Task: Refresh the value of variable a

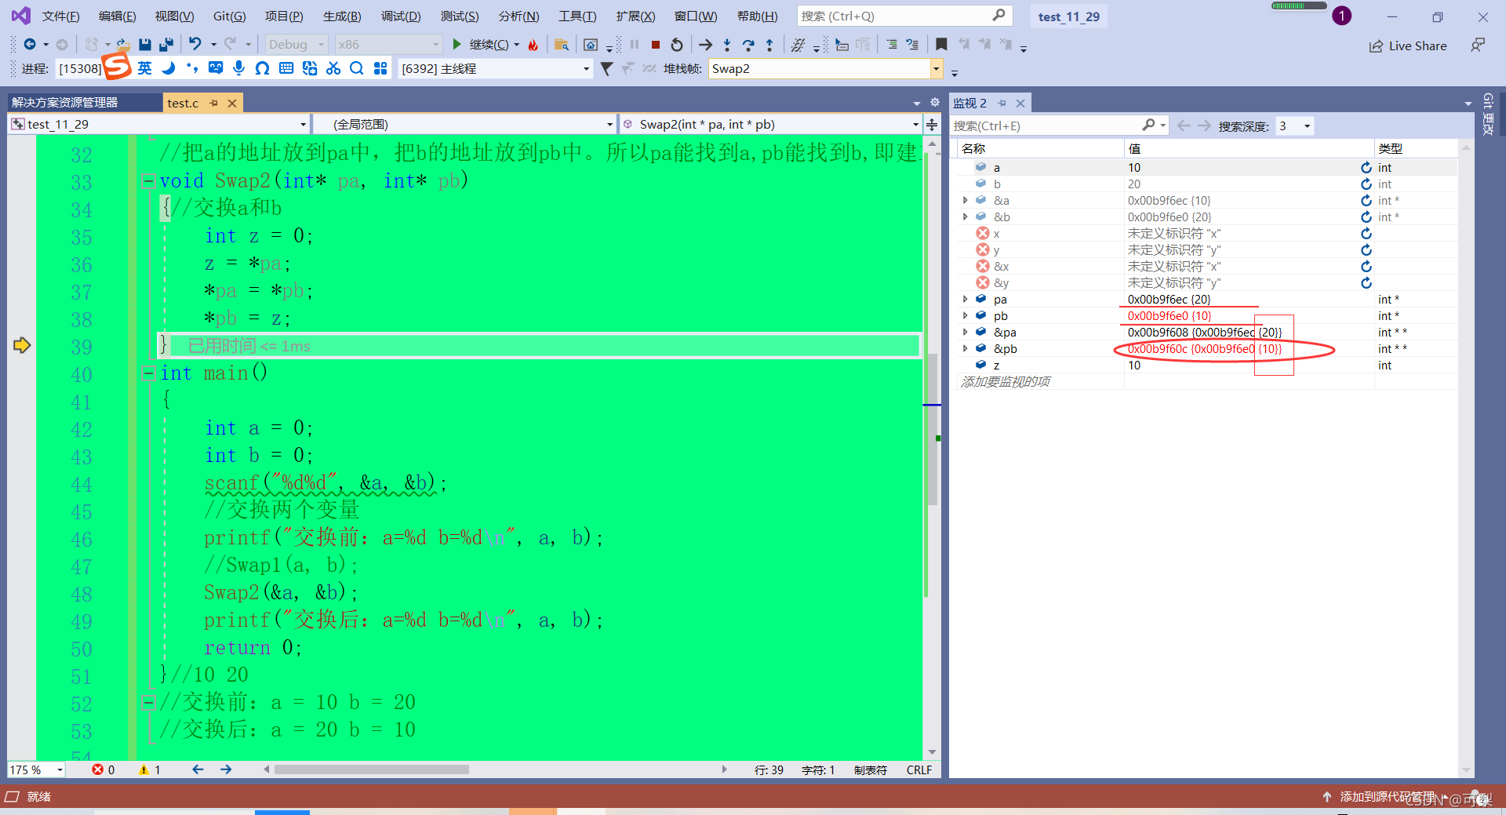Action: 1366,167
